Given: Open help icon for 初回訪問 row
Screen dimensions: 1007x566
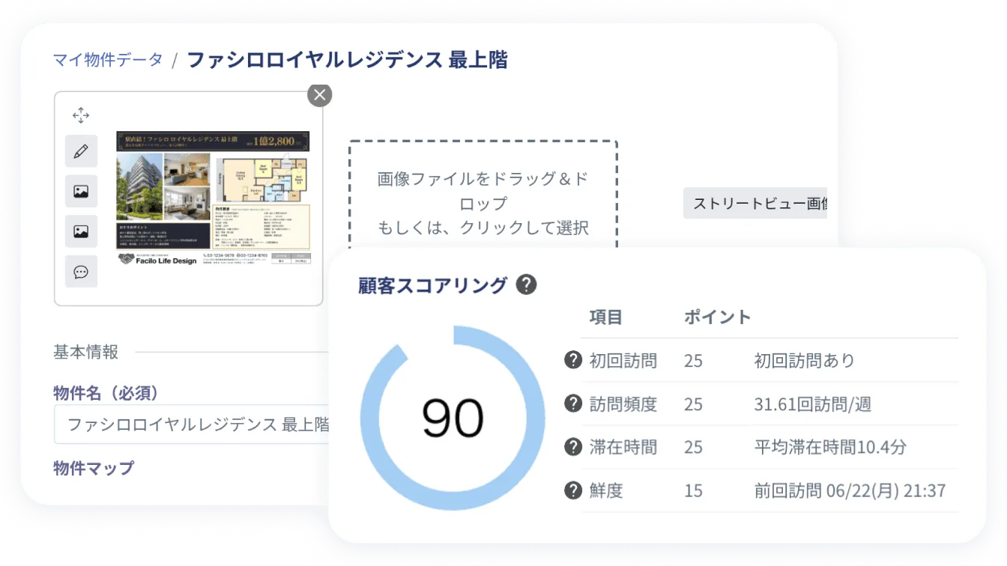Looking at the screenshot, I should (573, 360).
